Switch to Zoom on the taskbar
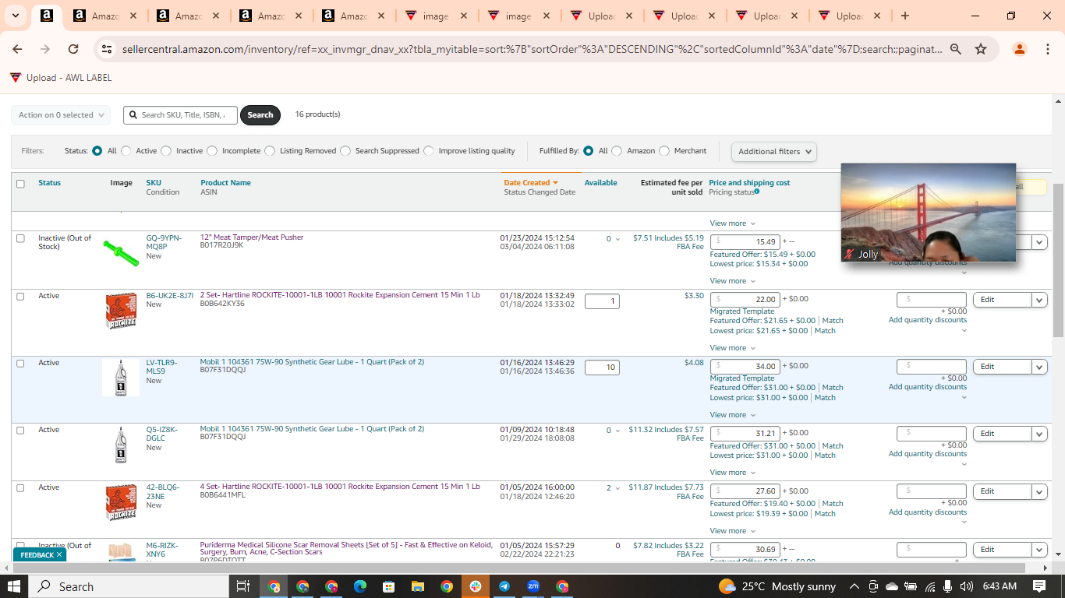 533,586
